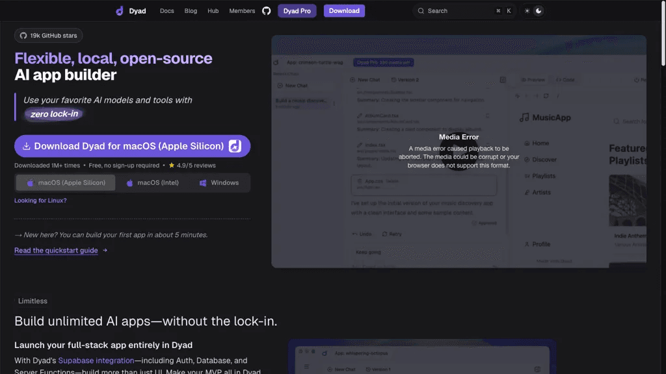Open the Hub menu item
The width and height of the screenshot is (666, 374).
[213, 10]
